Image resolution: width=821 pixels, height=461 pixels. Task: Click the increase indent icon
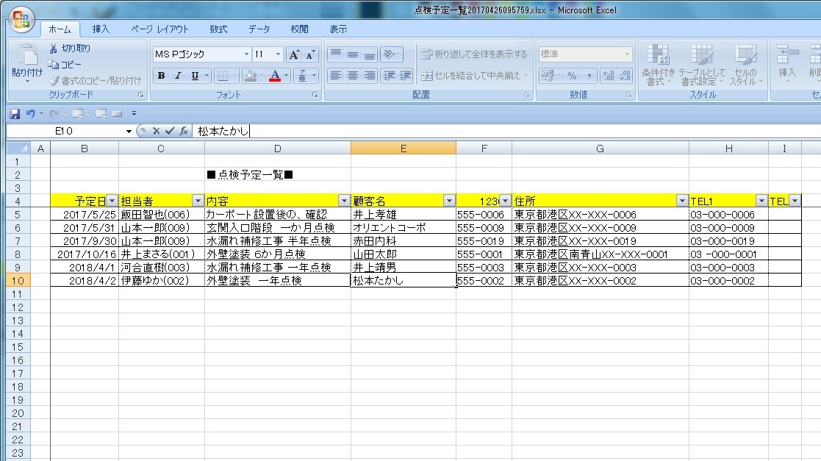pyautogui.click(x=405, y=76)
